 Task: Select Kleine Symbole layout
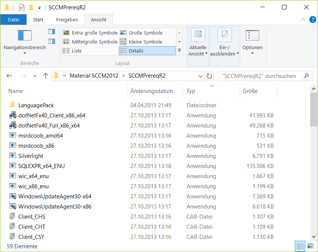click(x=141, y=42)
